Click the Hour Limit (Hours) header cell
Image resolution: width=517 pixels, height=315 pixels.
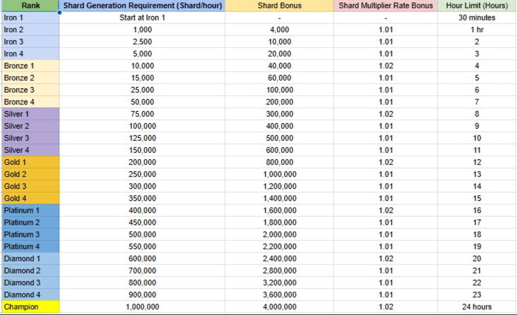click(x=477, y=6)
